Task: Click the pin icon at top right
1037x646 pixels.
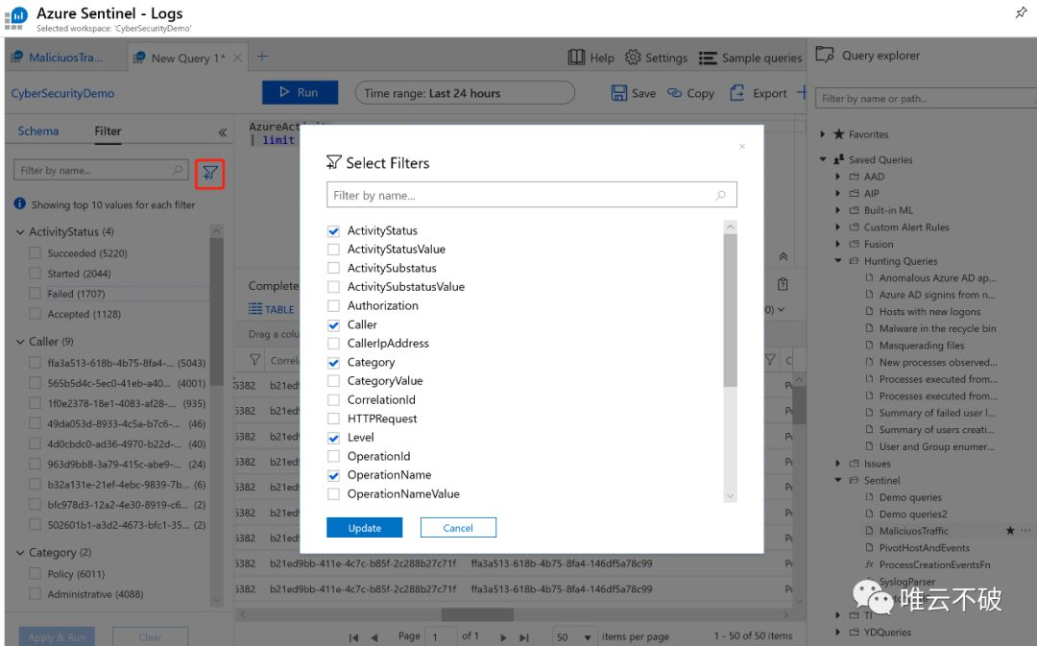Action: click(1021, 12)
